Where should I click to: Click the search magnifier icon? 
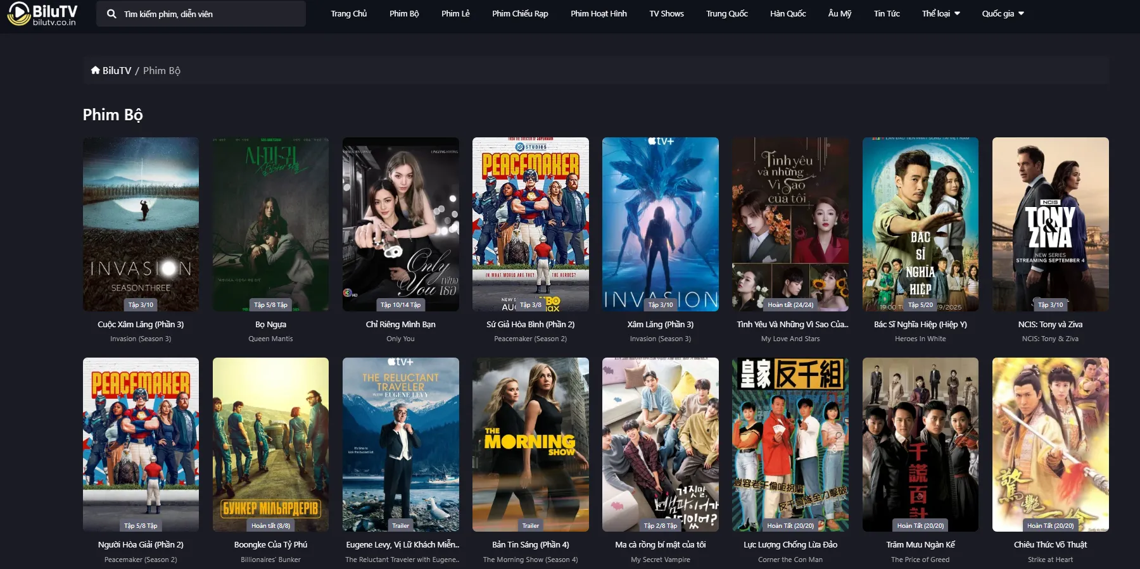coord(111,14)
